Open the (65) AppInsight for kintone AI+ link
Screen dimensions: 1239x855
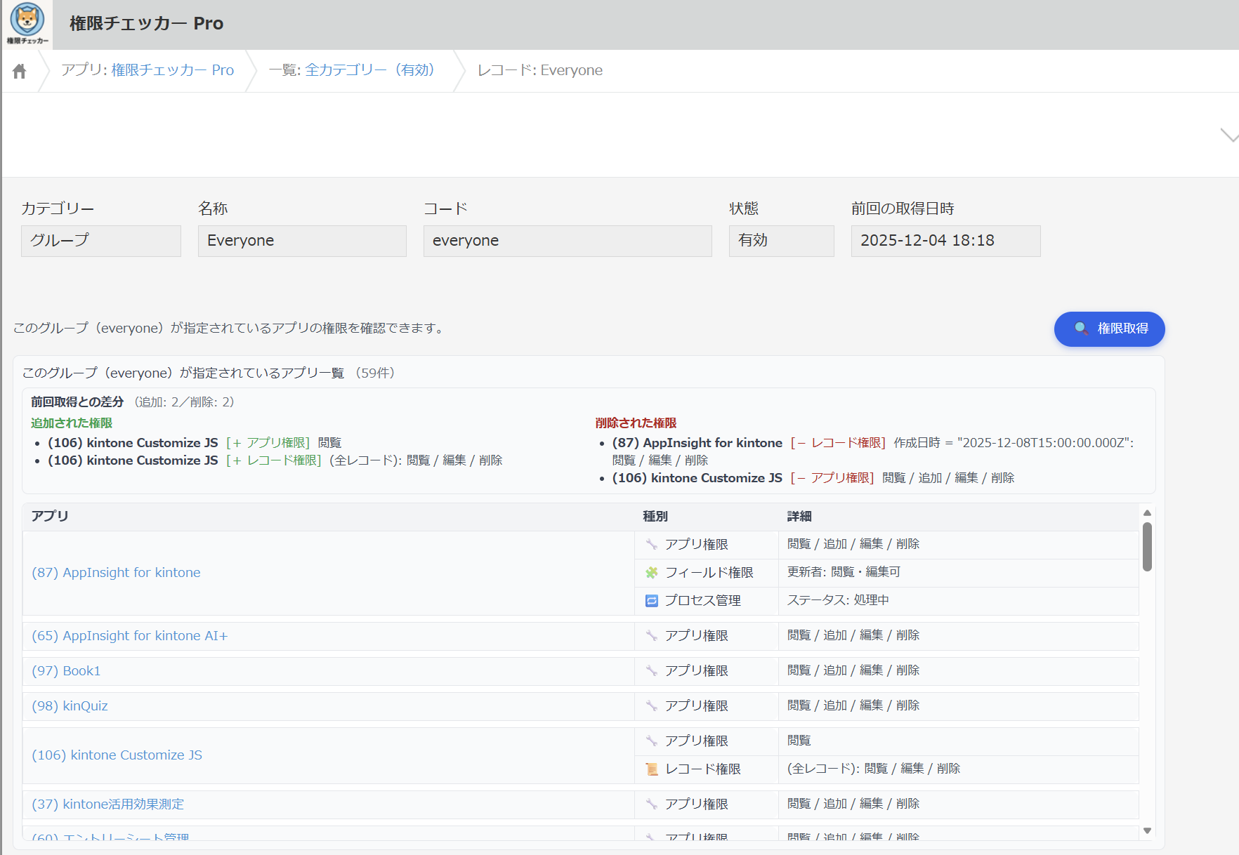point(130,636)
